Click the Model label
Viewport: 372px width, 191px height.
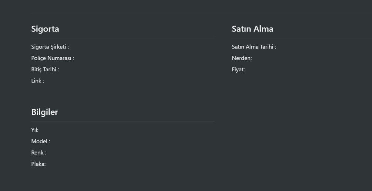[x=41, y=141]
